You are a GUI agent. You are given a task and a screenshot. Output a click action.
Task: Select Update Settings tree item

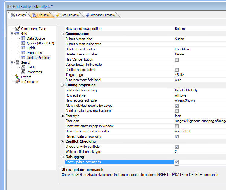point(38,58)
